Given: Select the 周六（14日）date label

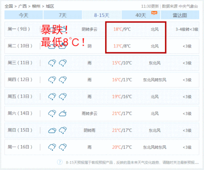Looking at the screenshot, I should click(20, 113).
